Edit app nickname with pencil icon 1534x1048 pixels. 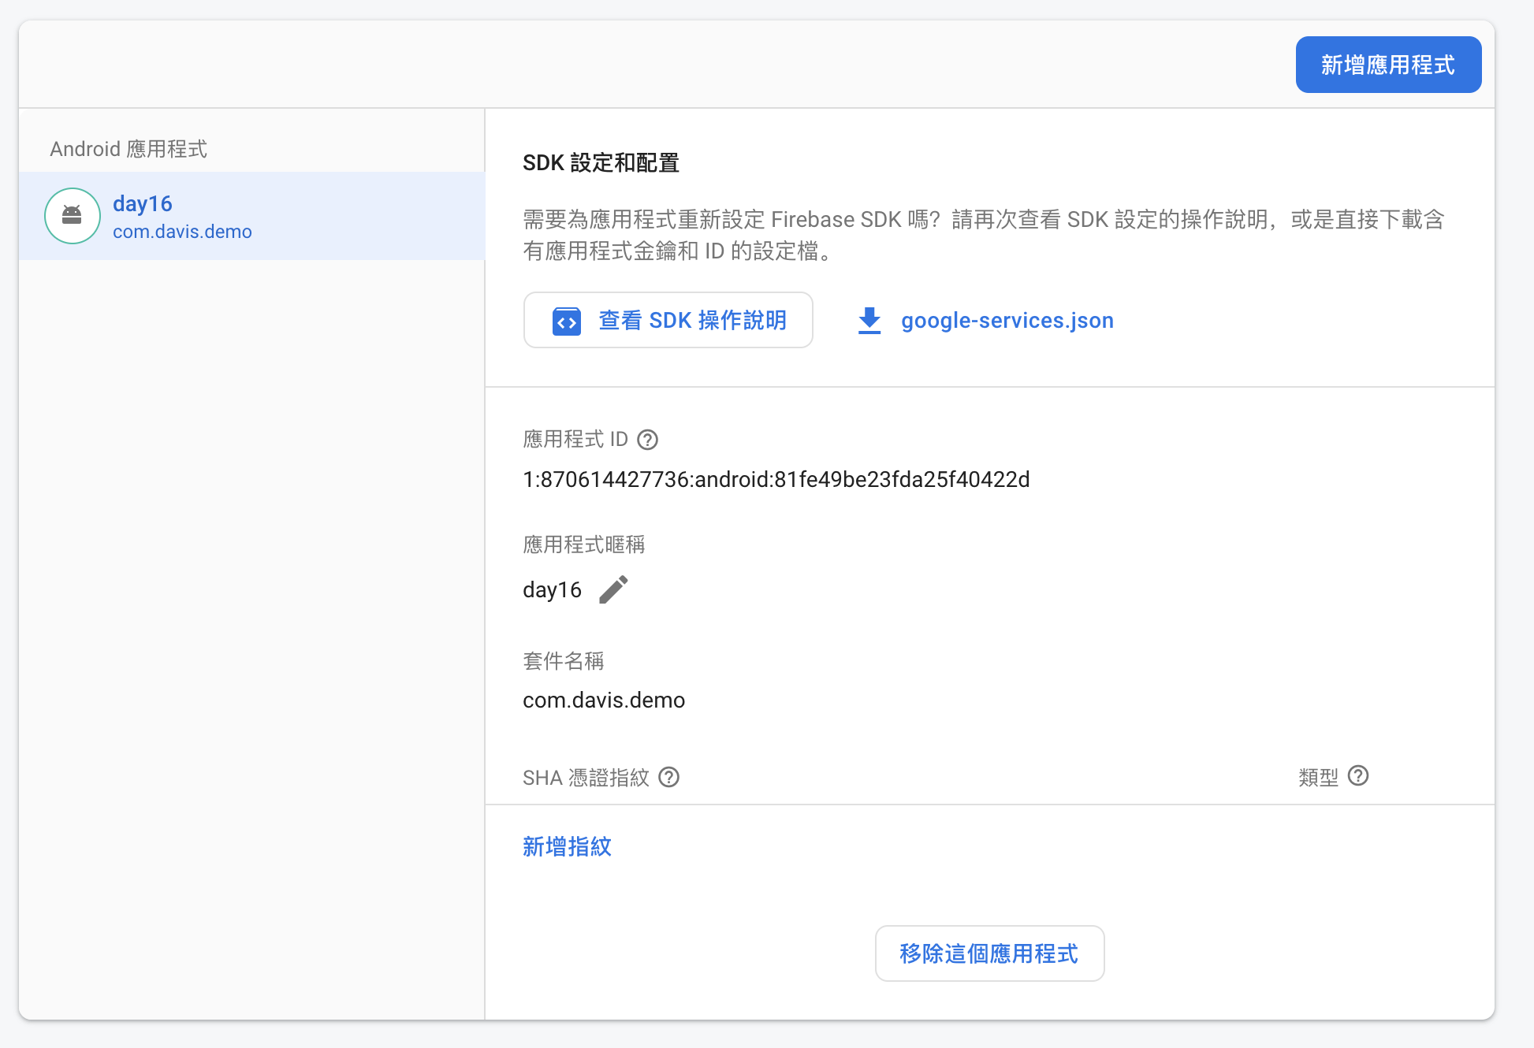(x=613, y=589)
